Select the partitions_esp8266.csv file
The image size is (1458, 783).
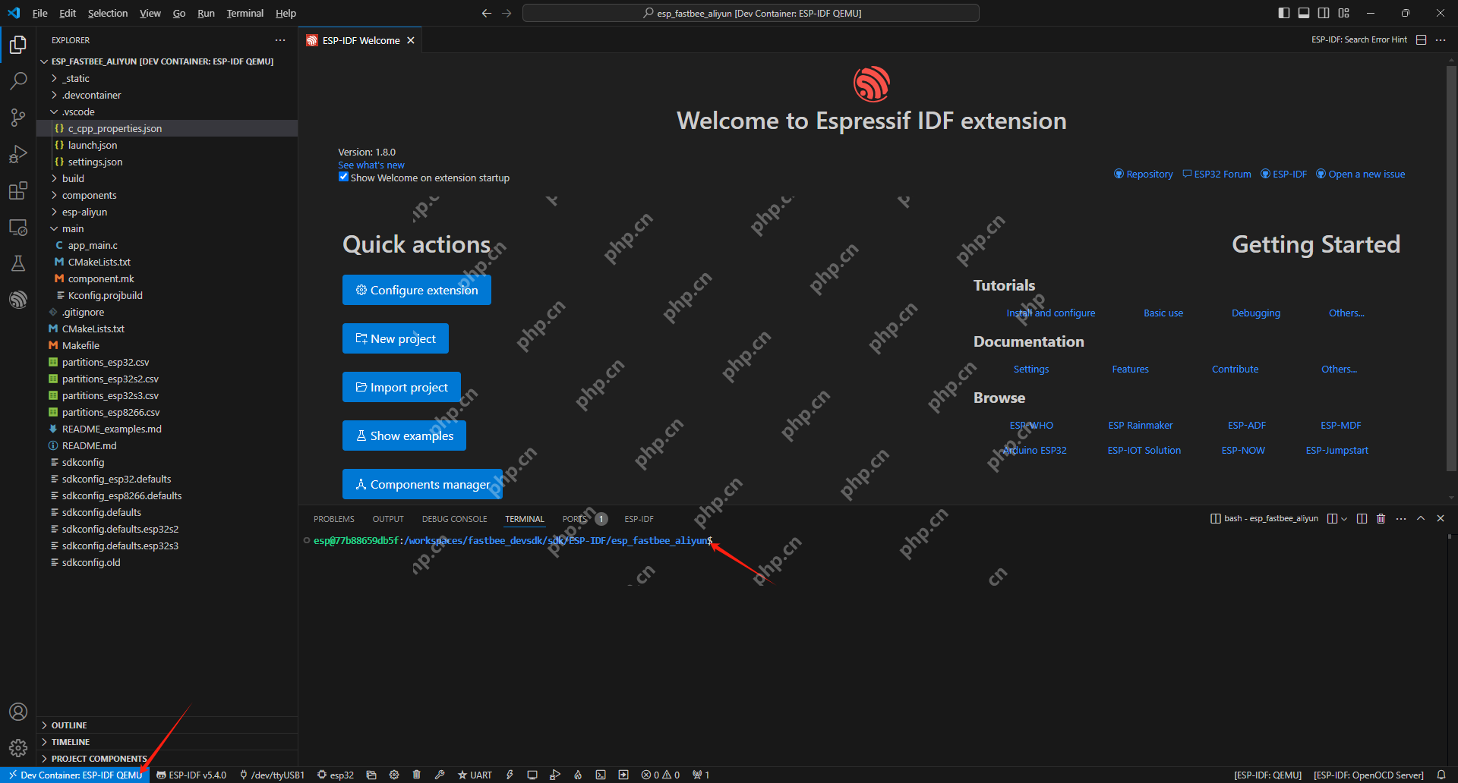111,412
